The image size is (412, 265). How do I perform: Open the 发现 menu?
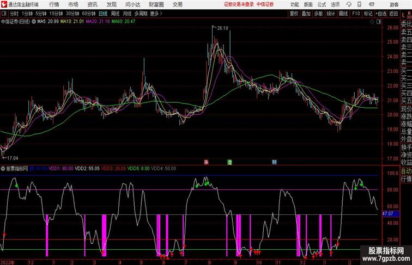[111, 4]
